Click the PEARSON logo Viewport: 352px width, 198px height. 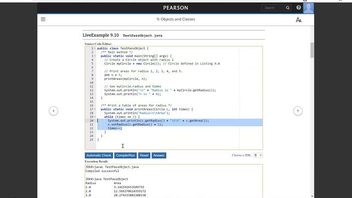(x=175, y=8)
